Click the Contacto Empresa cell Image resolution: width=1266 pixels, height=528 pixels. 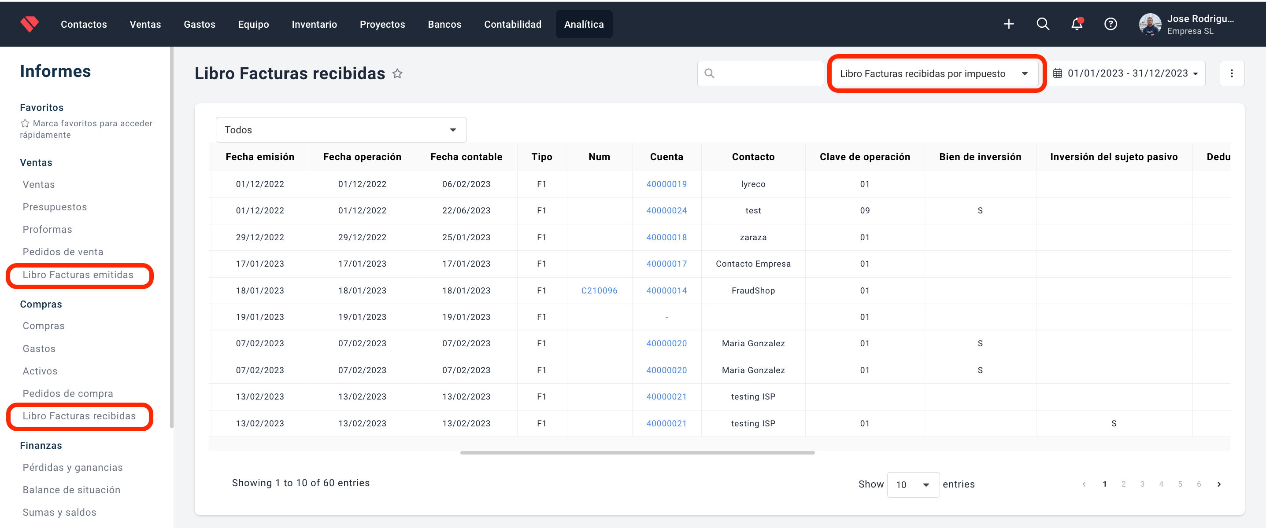753,264
